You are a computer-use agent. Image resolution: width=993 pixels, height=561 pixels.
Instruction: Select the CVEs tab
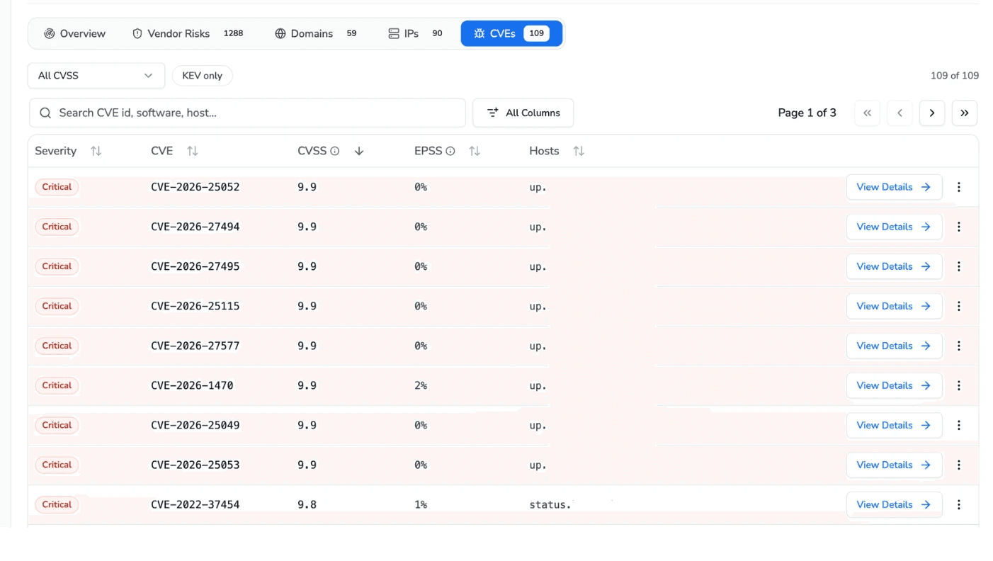pos(511,33)
